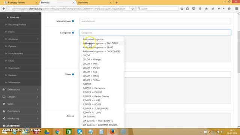
Task: Close the Dashboard tab
Action: click(x=111, y=3)
